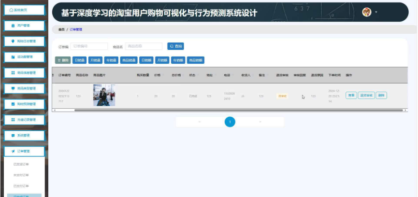This screenshot has height=197, width=418.
Task: Open 用户管理 menu
Action: [x=24, y=26]
